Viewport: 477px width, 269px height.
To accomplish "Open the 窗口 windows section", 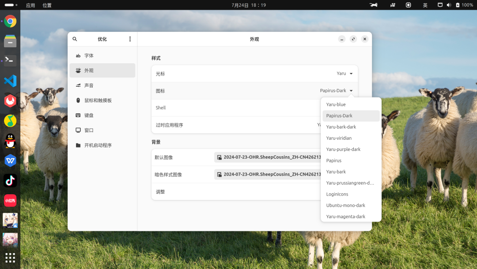I will coord(102,130).
